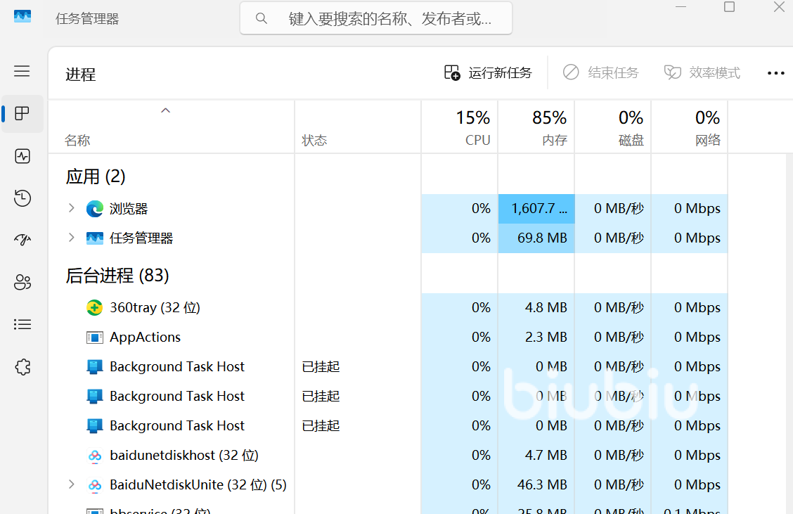Expand the 浏览器 process group
The width and height of the screenshot is (793, 514).
(71, 209)
